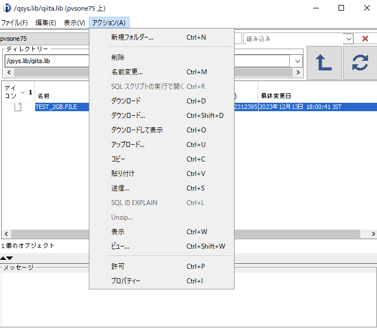This screenshot has height=328, width=377.
Task: Select コピー menu entry
Action: (161, 159)
